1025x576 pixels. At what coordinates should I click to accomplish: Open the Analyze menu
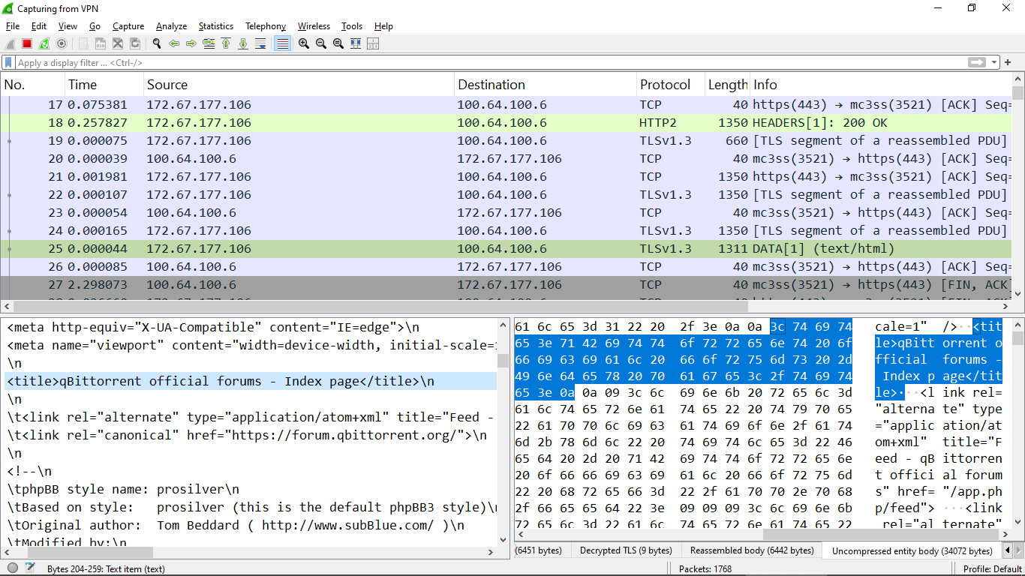point(172,26)
